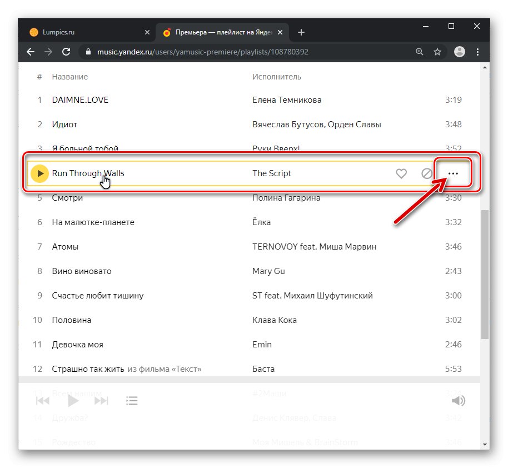The height and width of the screenshot is (468, 508).
Task: Skip to the next track in player bar
Action: [x=101, y=401]
